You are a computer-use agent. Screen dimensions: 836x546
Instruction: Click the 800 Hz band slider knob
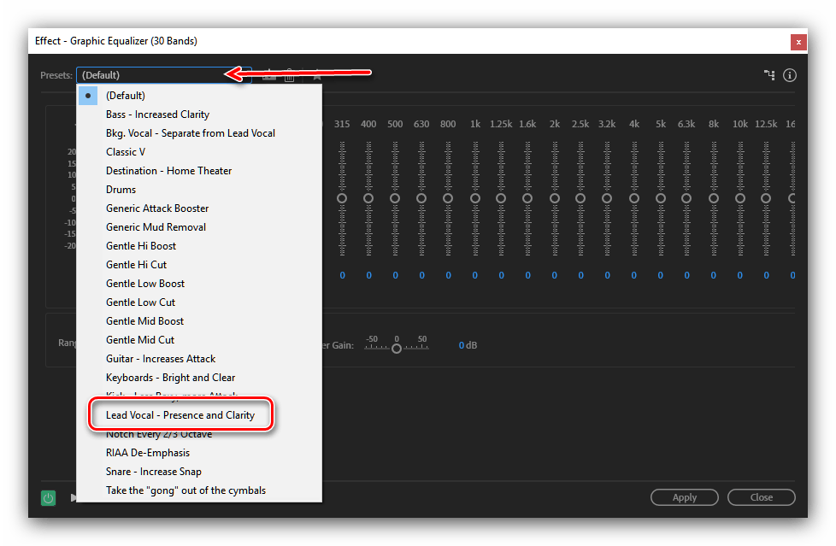[448, 198]
